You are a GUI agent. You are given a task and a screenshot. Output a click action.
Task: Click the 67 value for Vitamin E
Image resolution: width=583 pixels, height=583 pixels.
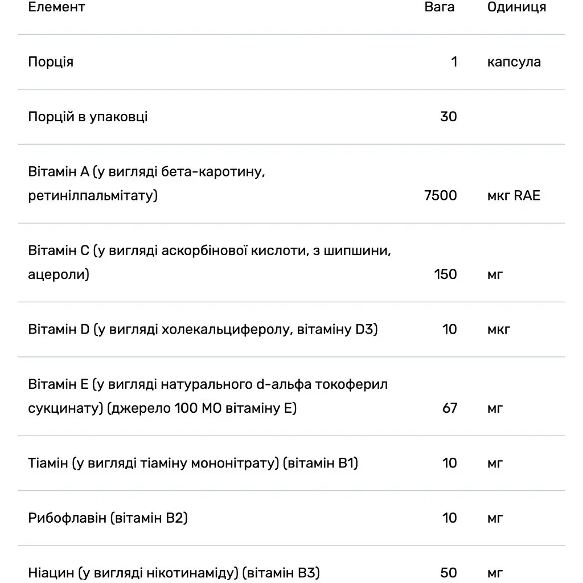[450, 408]
